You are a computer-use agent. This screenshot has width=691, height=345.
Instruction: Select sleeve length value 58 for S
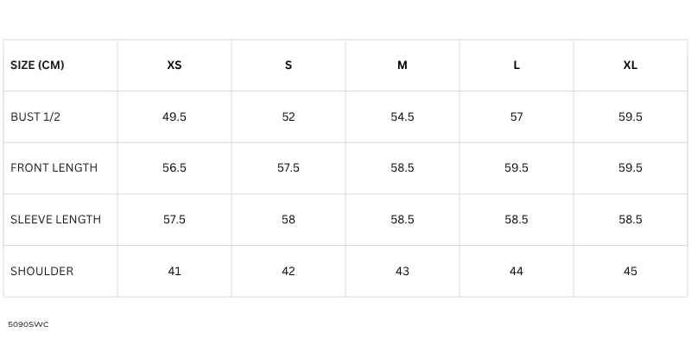[288, 220]
